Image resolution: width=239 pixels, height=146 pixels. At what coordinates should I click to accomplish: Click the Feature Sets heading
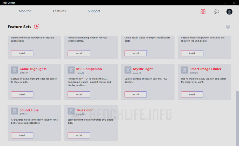point(19,27)
